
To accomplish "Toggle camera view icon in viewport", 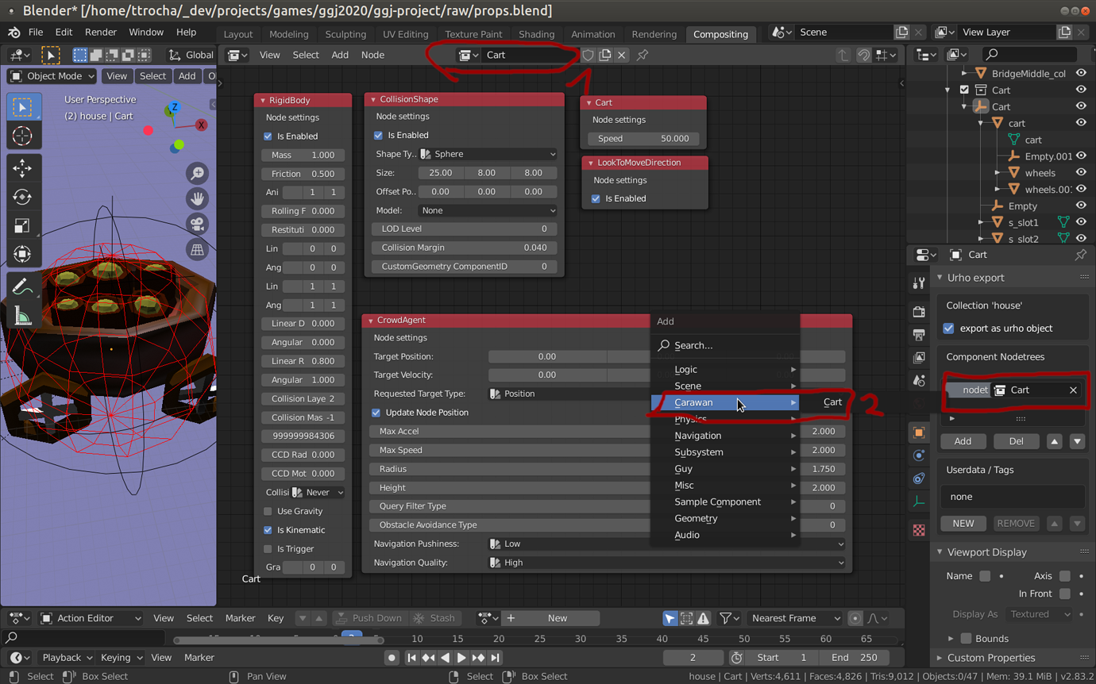I will coord(197,224).
